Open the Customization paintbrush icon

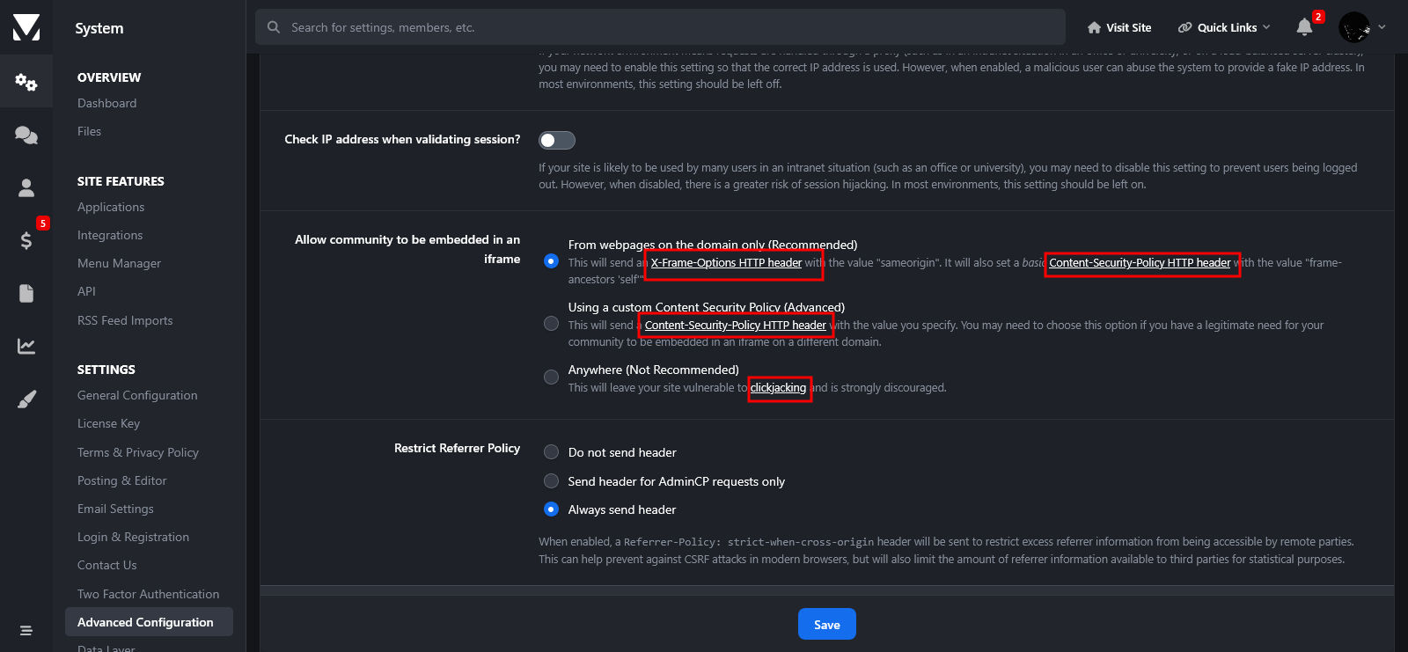[26, 400]
